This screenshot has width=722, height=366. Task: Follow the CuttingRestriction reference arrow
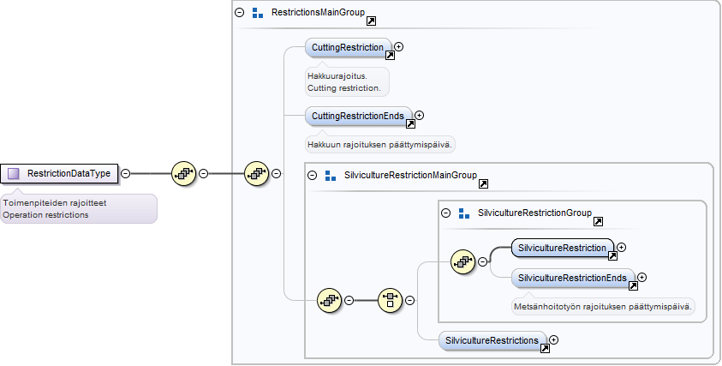click(x=390, y=56)
